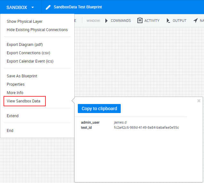Click End to end the sandbox

10,131
